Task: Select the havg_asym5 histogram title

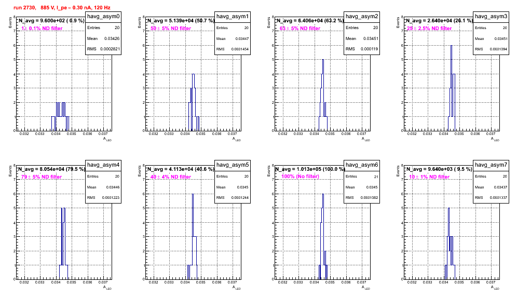Action: pos(233,165)
